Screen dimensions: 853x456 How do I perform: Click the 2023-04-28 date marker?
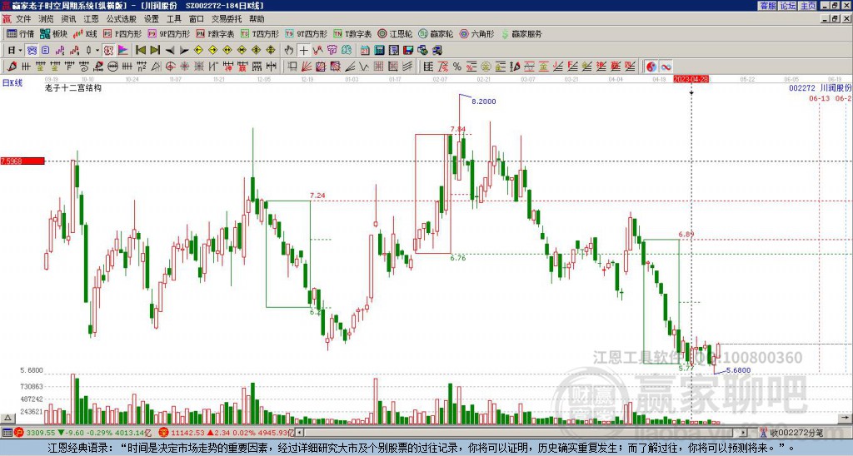tap(691, 79)
